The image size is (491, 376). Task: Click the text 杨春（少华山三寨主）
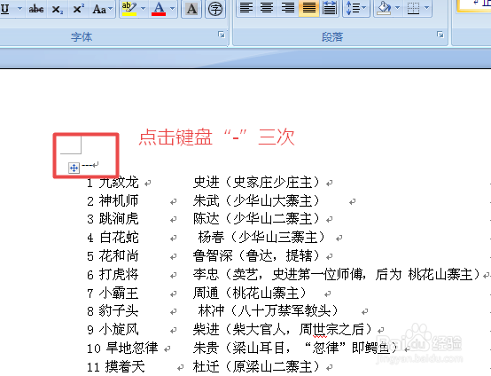tap(261, 237)
